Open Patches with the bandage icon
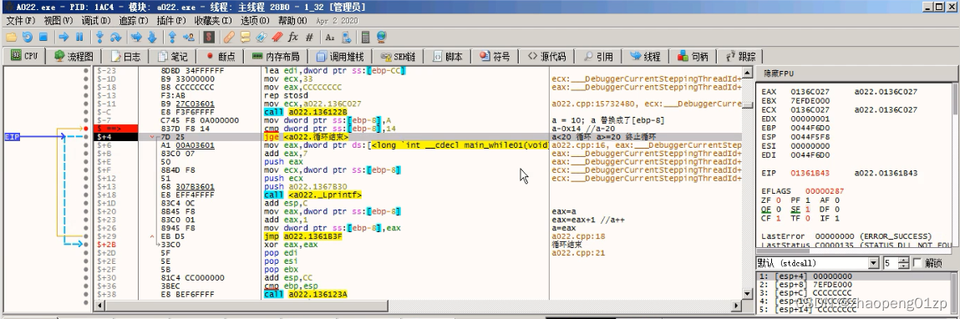This screenshot has height=319, width=960. 229,37
